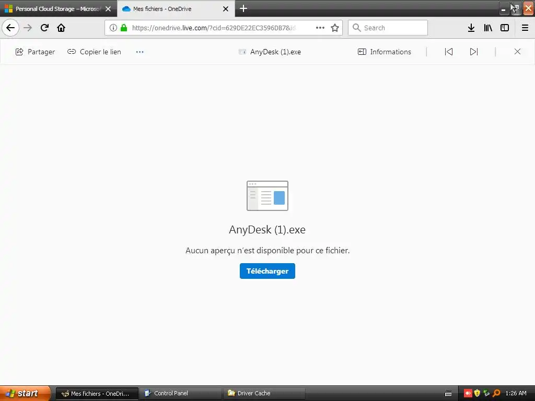
Task: Open the browser home page
Action: (61, 28)
